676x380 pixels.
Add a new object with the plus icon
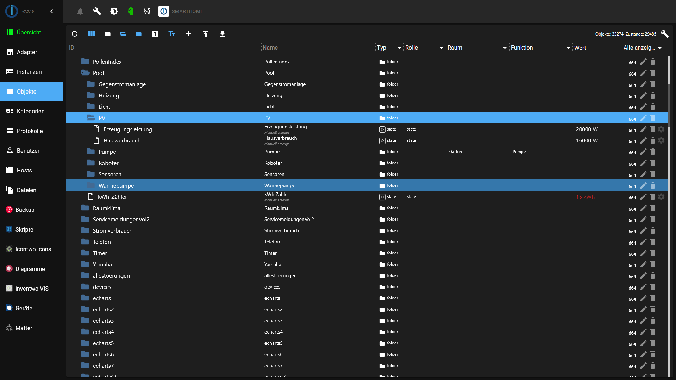coord(189,34)
